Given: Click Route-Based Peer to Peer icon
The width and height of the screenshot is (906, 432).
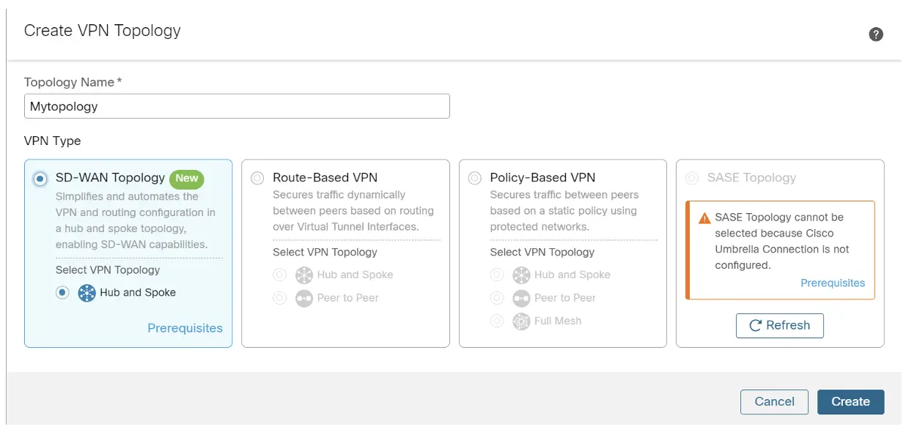Looking at the screenshot, I should [303, 298].
